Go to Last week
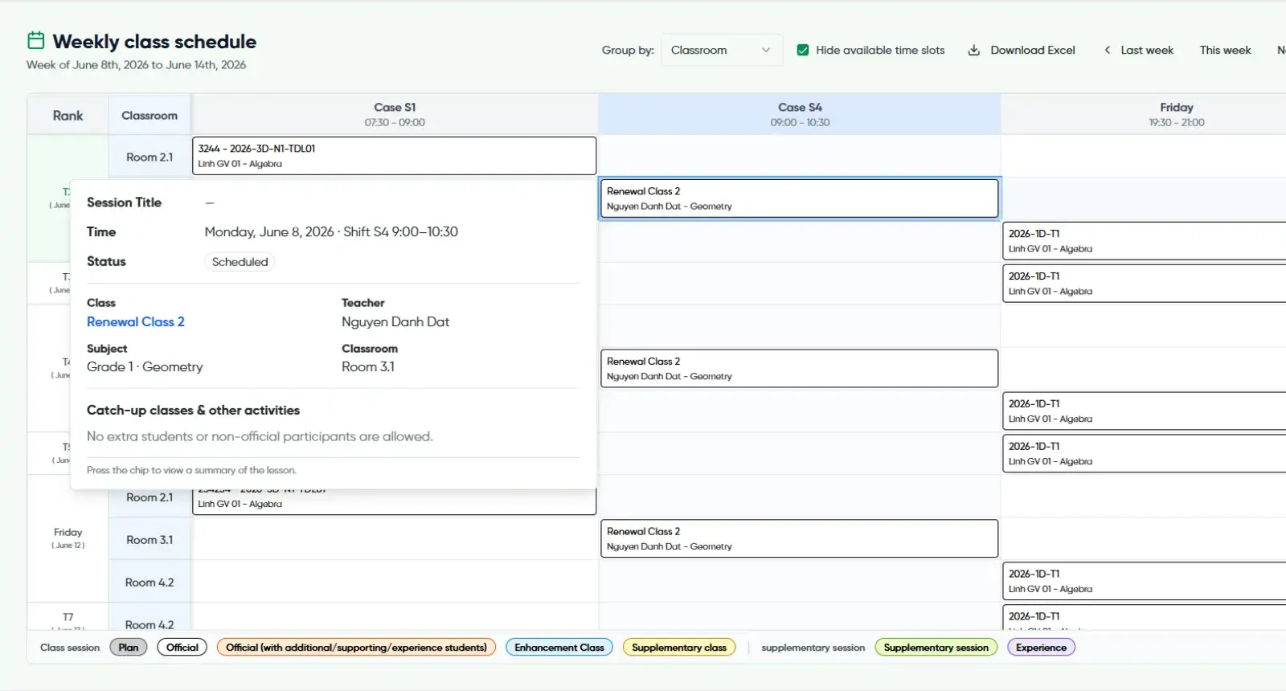1286x691 pixels. click(1139, 50)
